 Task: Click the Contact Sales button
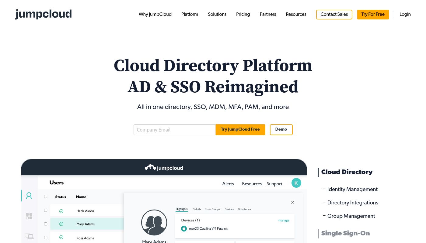point(334,14)
